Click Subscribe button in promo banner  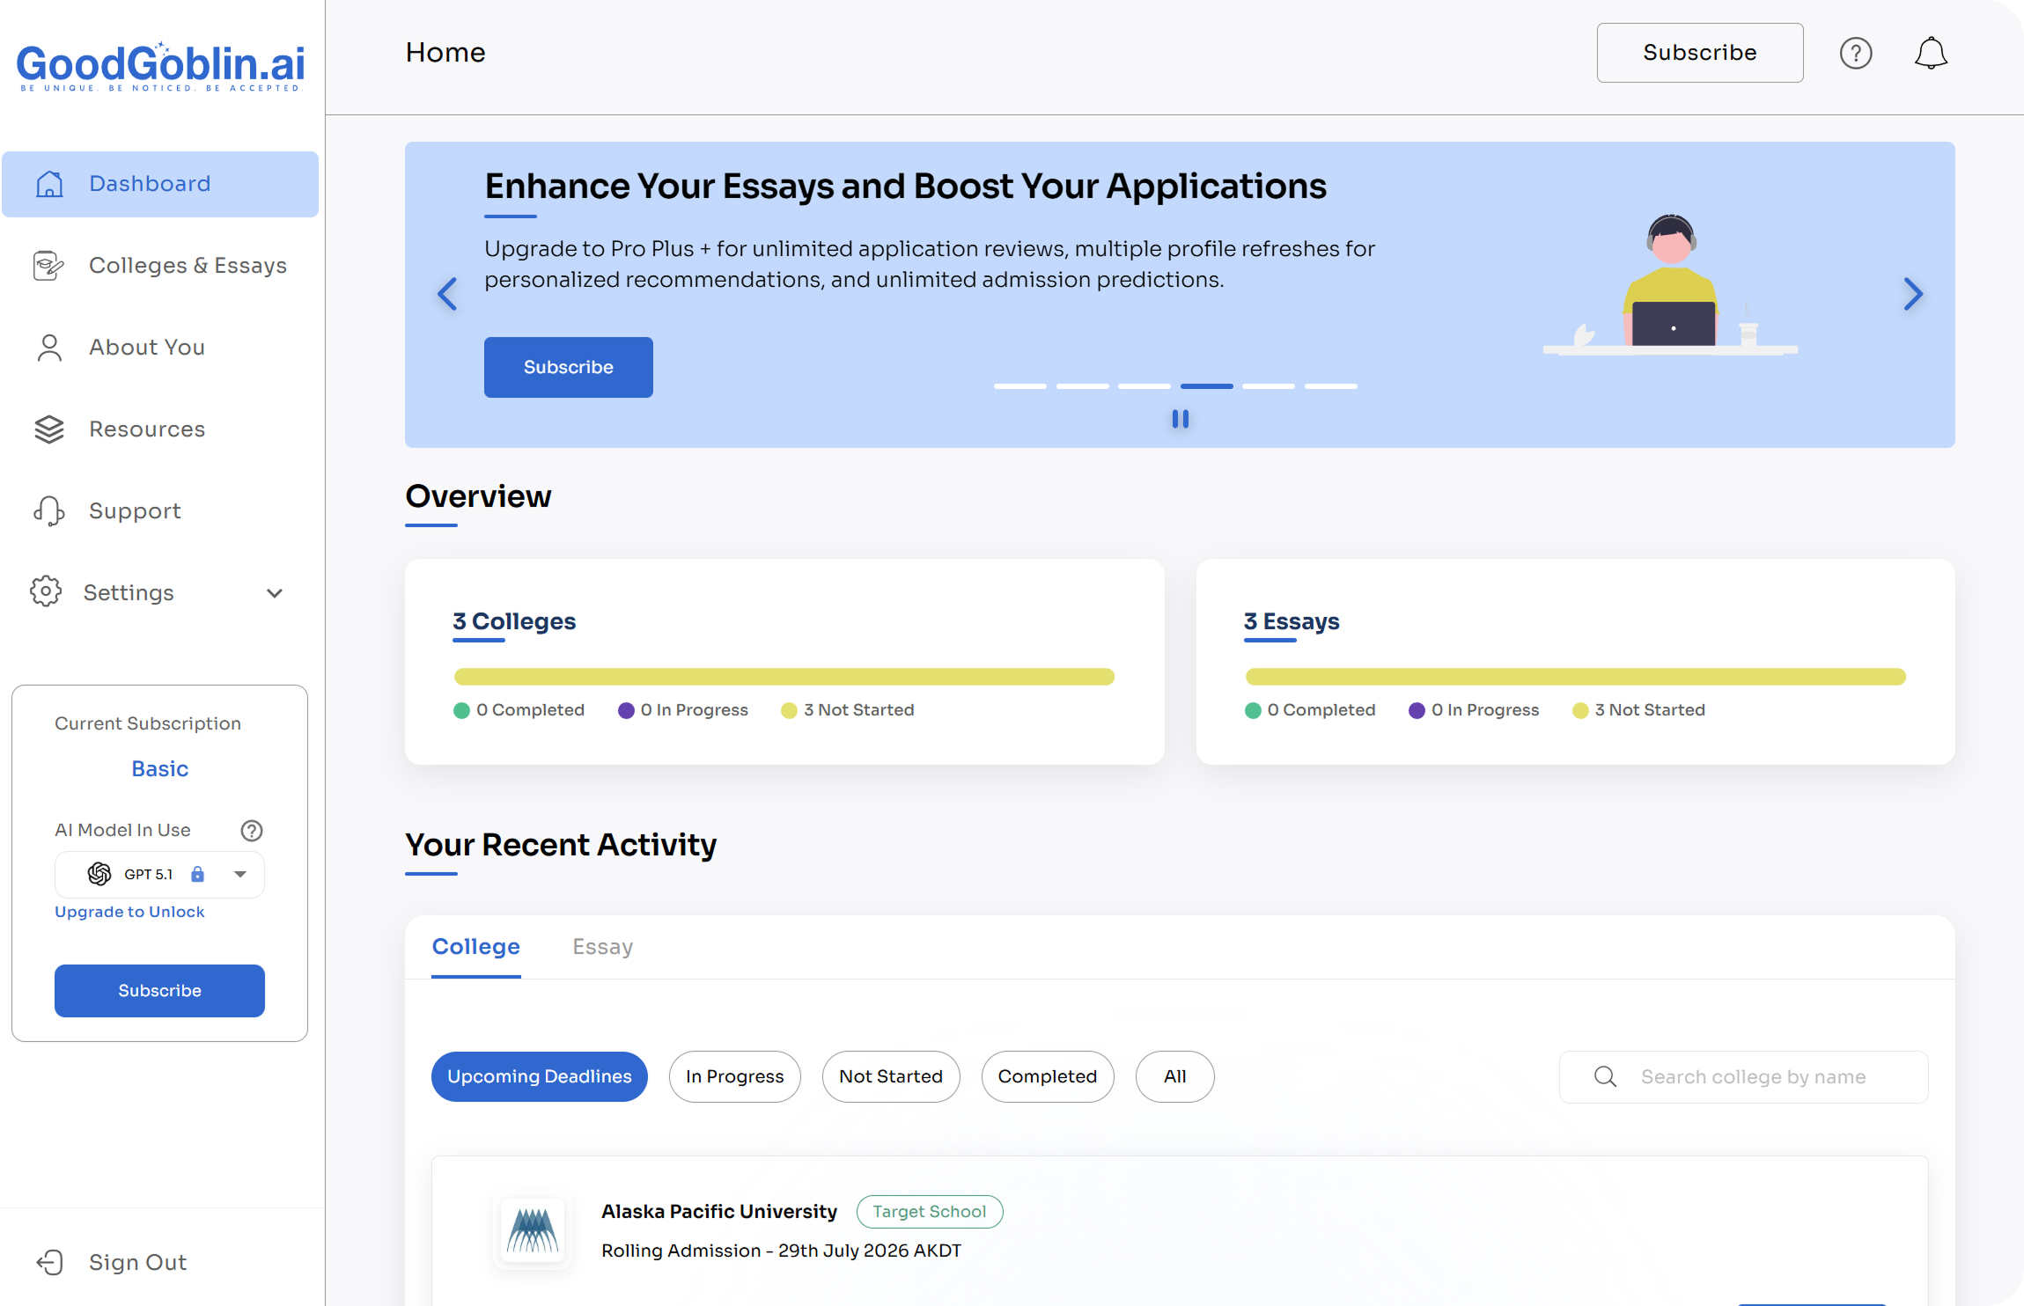568,367
